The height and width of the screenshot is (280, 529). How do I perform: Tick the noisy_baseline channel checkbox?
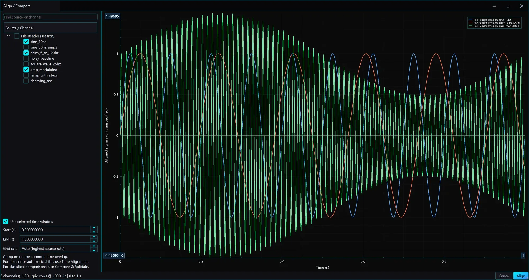(26, 58)
